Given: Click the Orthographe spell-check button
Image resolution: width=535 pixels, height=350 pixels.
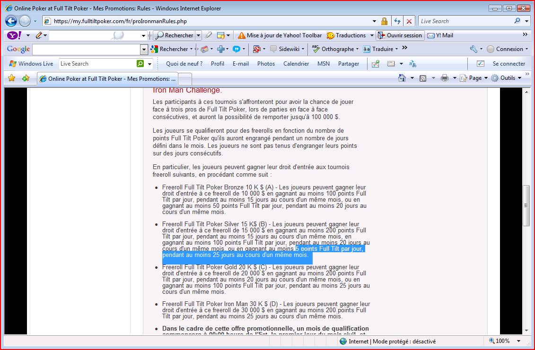Looking at the screenshot, I should 333,49.
